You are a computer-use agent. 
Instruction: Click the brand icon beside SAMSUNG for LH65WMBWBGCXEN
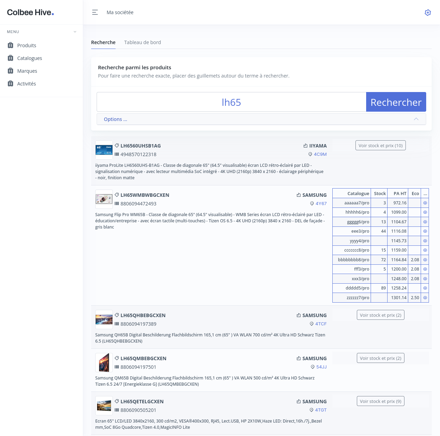[299, 195]
